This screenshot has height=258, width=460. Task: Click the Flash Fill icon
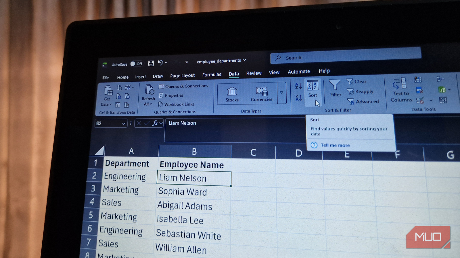coord(418,79)
